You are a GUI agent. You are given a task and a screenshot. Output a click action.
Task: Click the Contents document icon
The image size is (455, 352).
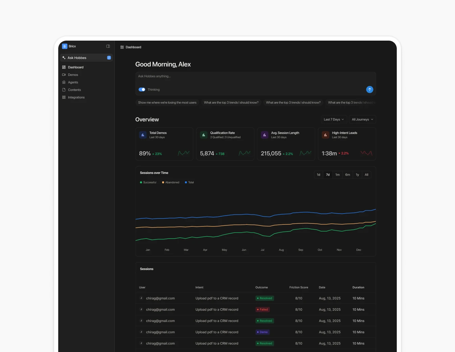coord(64,90)
